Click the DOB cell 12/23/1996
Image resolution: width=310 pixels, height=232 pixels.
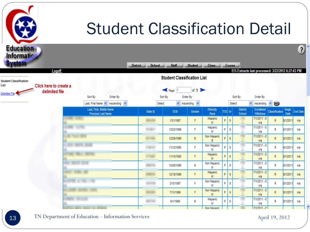175,129
